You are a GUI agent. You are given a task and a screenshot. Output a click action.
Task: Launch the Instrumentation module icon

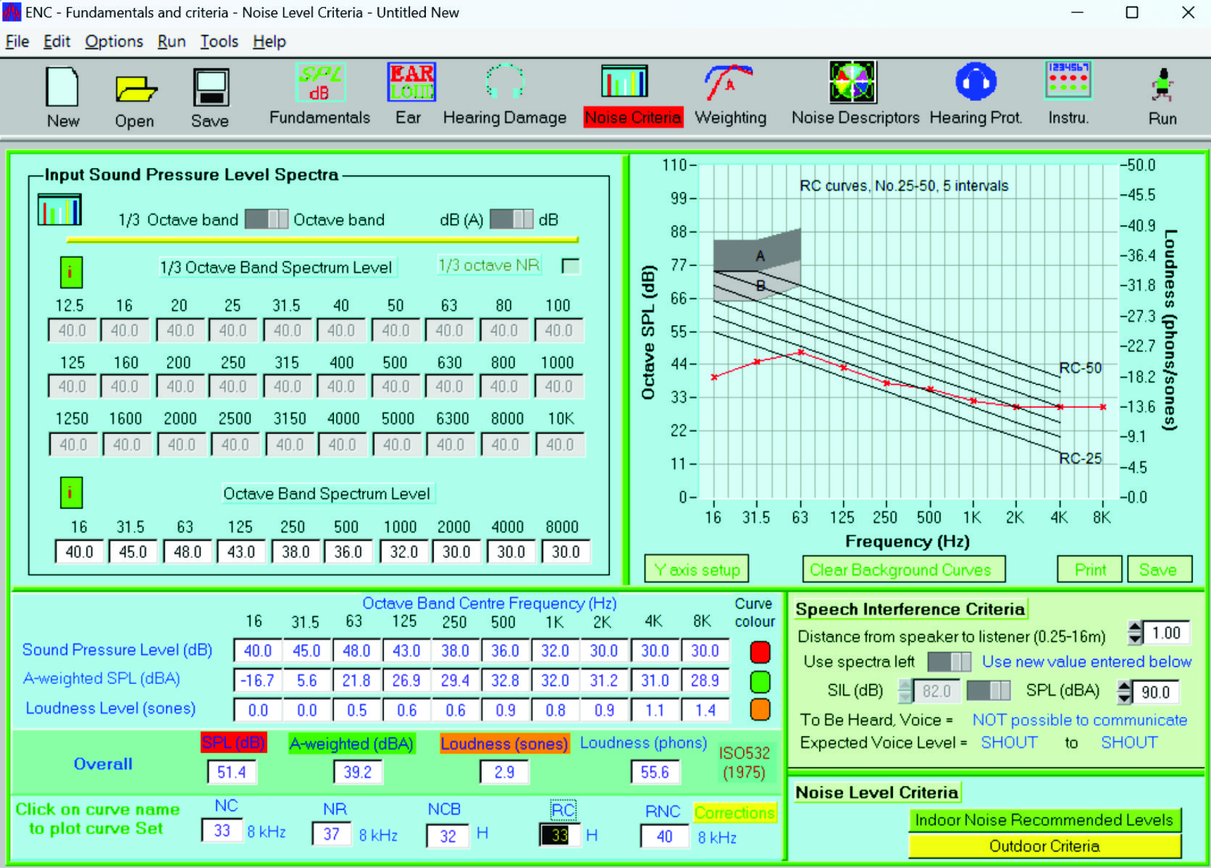click(x=1068, y=81)
